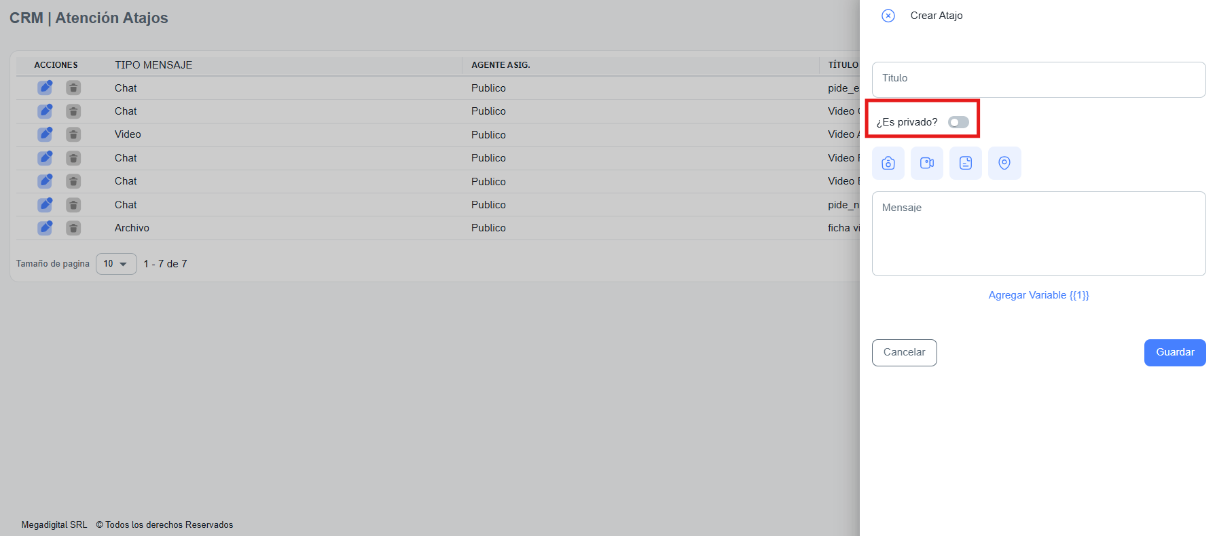Delete the first Chat shortcut row
1217x536 pixels.
pyautogui.click(x=73, y=88)
